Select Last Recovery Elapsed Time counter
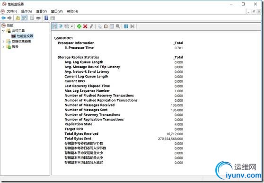The width and height of the screenshot is (264, 183). (87, 86)
